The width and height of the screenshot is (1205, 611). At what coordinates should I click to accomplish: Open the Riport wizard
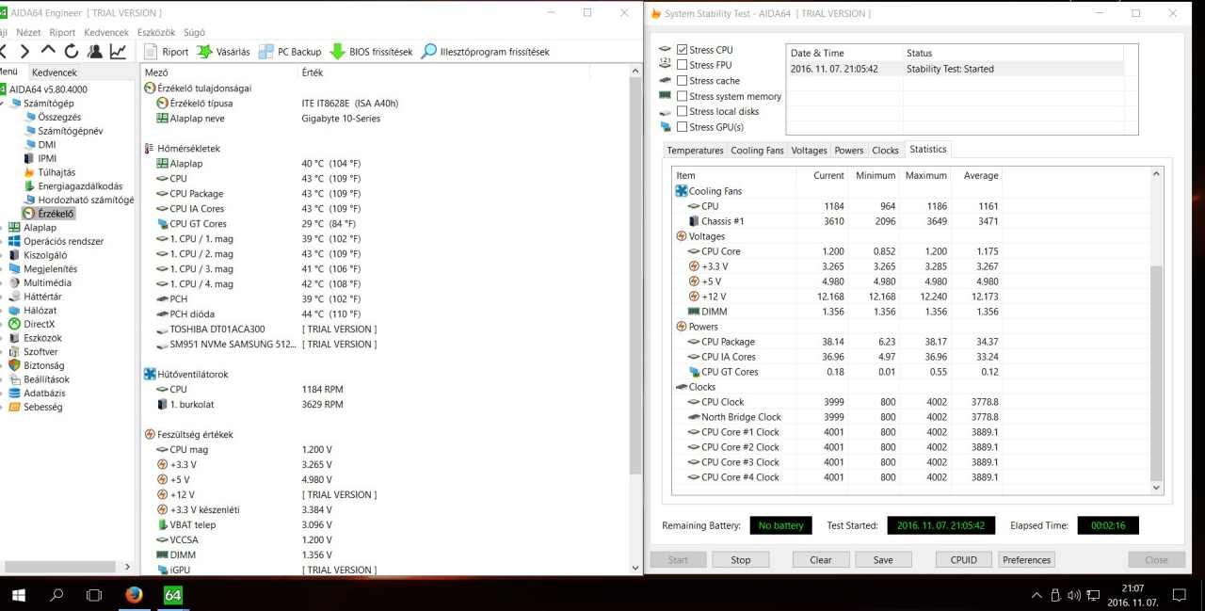(x=166, y=52)
